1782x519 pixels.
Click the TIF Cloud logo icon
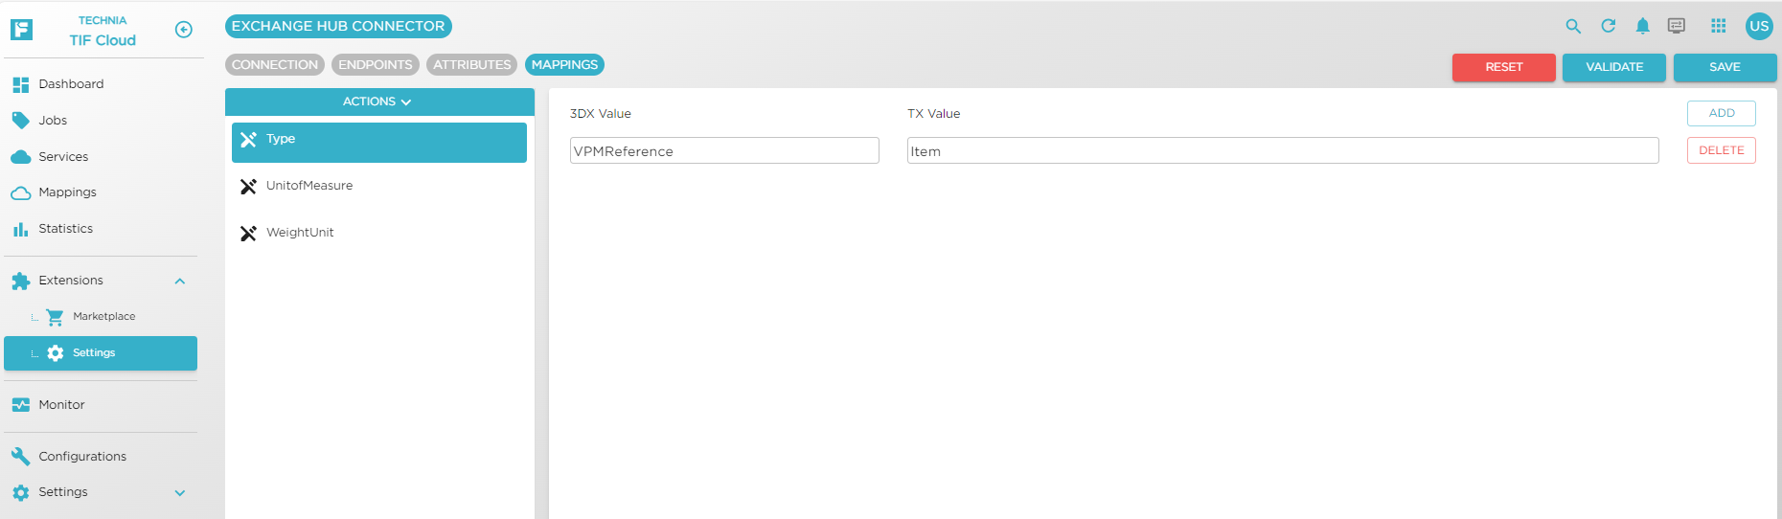coord(21,30)
